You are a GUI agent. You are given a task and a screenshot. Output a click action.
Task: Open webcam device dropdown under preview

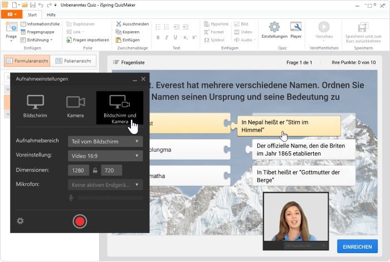pyautogui.click(x=305, y=246)
